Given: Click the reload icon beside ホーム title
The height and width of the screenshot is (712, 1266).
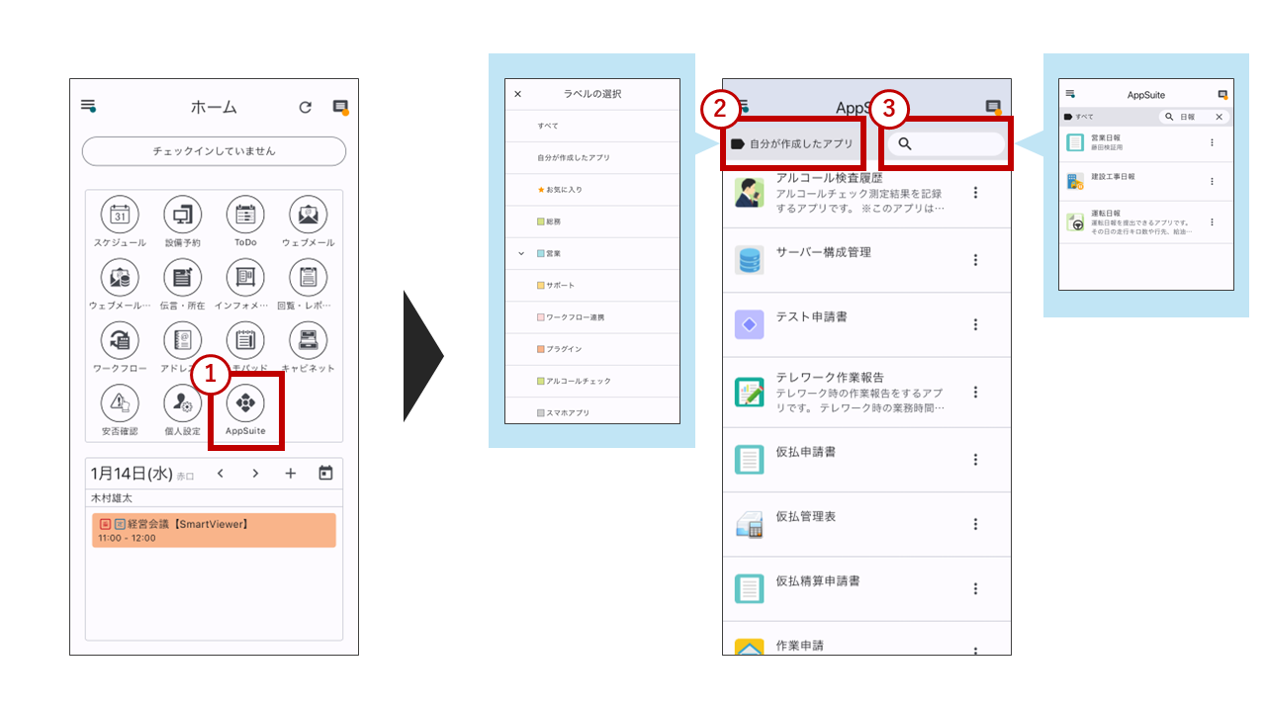Looking at the screenshot, I should (x=306, y=108).
